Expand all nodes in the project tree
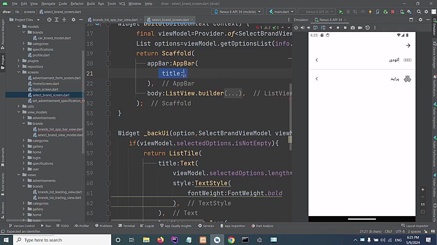Image resolution: width=437 pixels, height=245 pixels. click(x=57, y=20)
